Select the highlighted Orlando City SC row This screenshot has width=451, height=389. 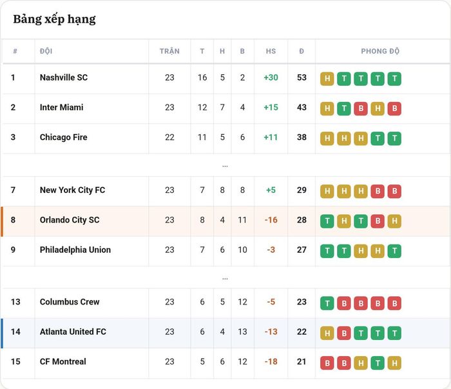point(225,221)
